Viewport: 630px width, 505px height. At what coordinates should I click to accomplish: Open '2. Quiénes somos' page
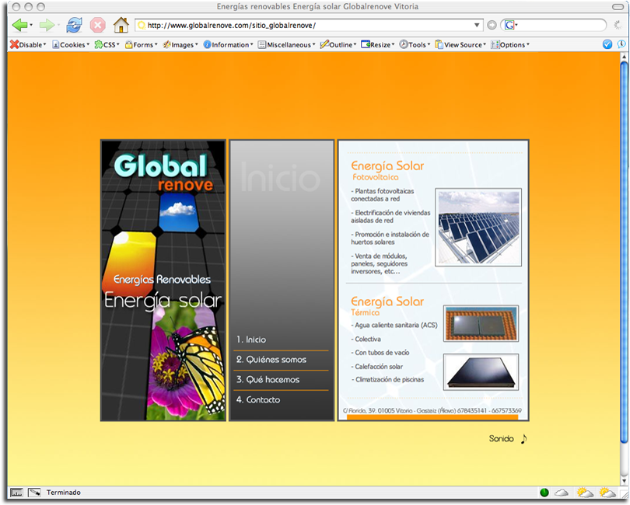tap(271, 360)
